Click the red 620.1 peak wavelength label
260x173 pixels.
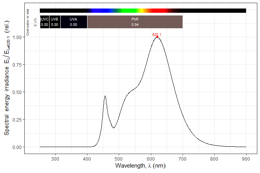click(157, 35)
